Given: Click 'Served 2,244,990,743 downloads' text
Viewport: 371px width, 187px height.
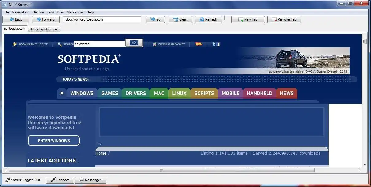Looking at the screenshot, I should 287,153.
